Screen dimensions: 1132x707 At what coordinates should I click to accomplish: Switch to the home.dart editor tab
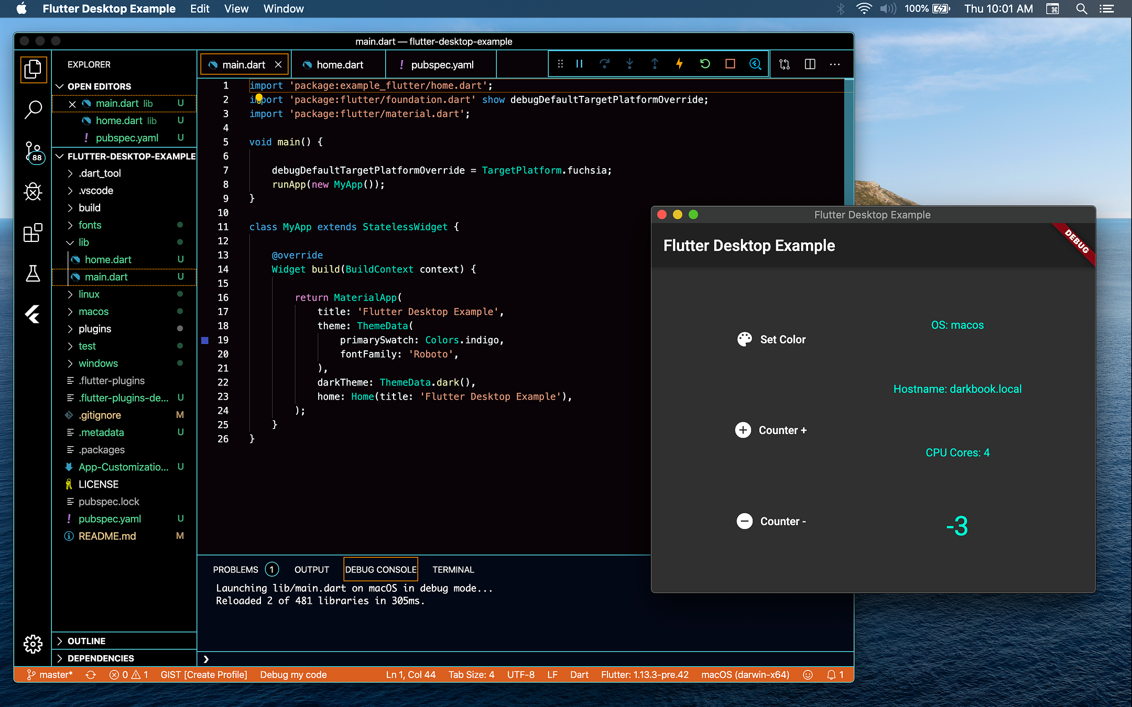click(x=339, y=64)
